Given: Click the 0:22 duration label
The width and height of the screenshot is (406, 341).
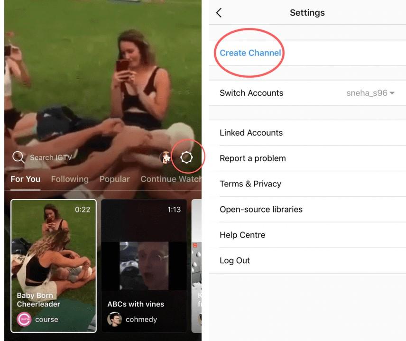Looking at the screenshot, I should click(x=83, y=210).
